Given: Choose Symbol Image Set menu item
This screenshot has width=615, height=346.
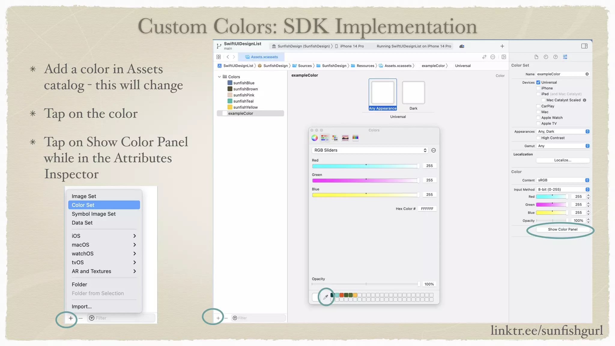Looking at the screenshot, I should point(104,214).
